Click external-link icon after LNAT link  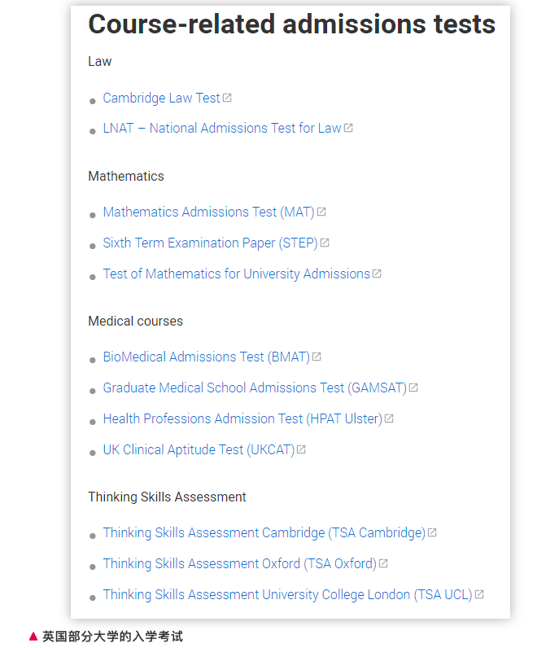coord(348,128)
